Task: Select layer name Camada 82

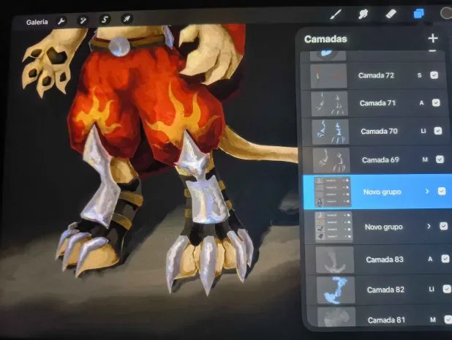Action: tap(385, 290)
